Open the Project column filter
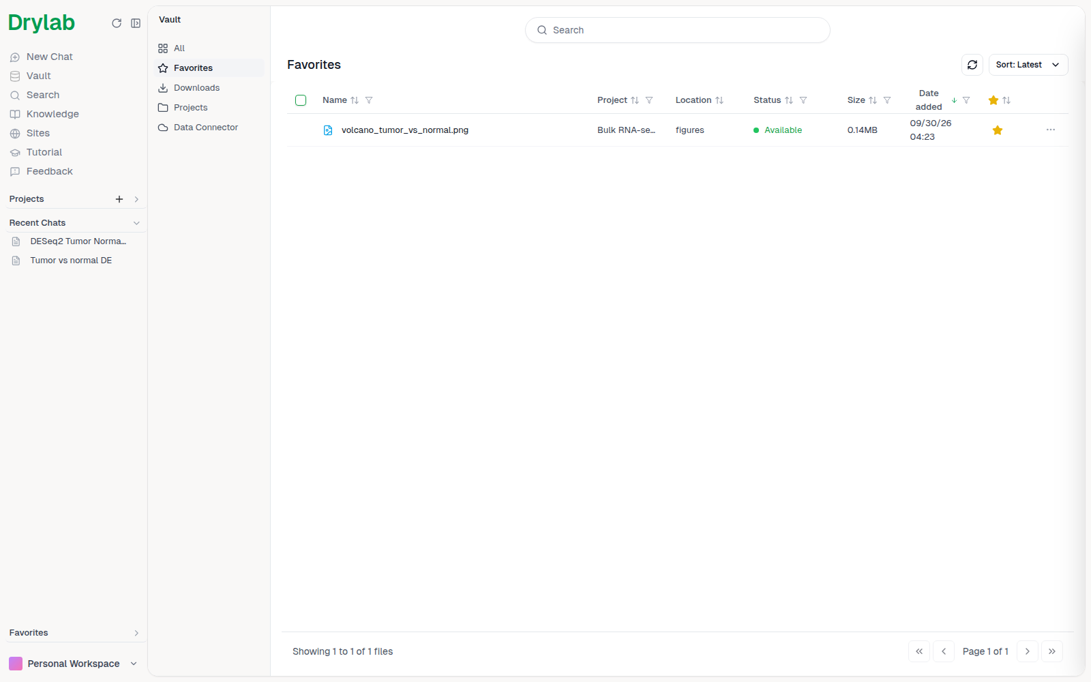1091x682 pixels. tap(649, 100)
